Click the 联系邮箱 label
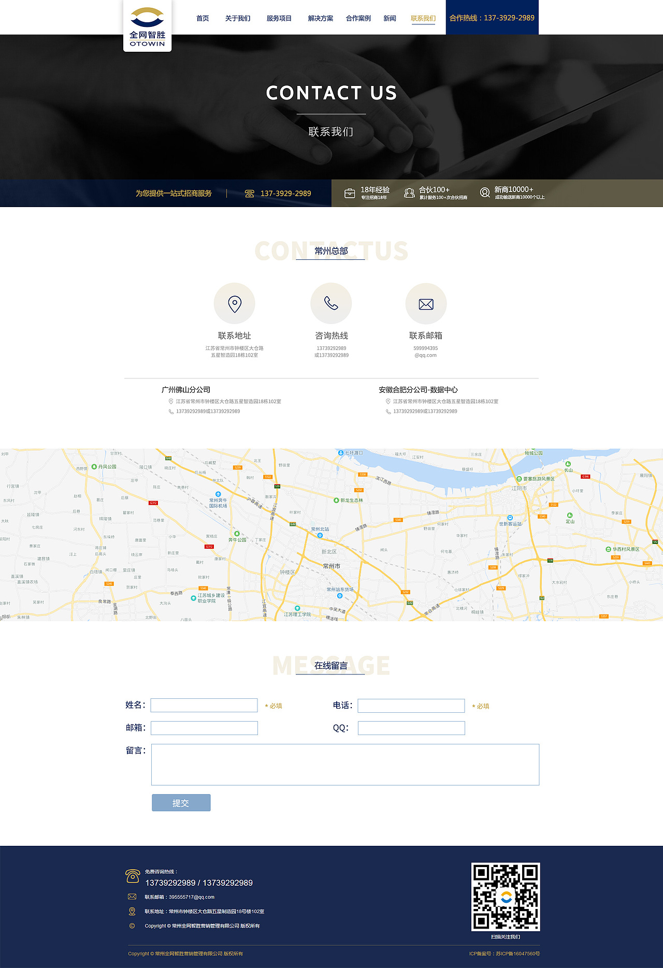The width and height of the screenshot is (663, 968). click(426, 336)
